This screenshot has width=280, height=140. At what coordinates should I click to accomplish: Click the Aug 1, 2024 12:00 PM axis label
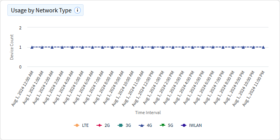(x=143, y=89)
